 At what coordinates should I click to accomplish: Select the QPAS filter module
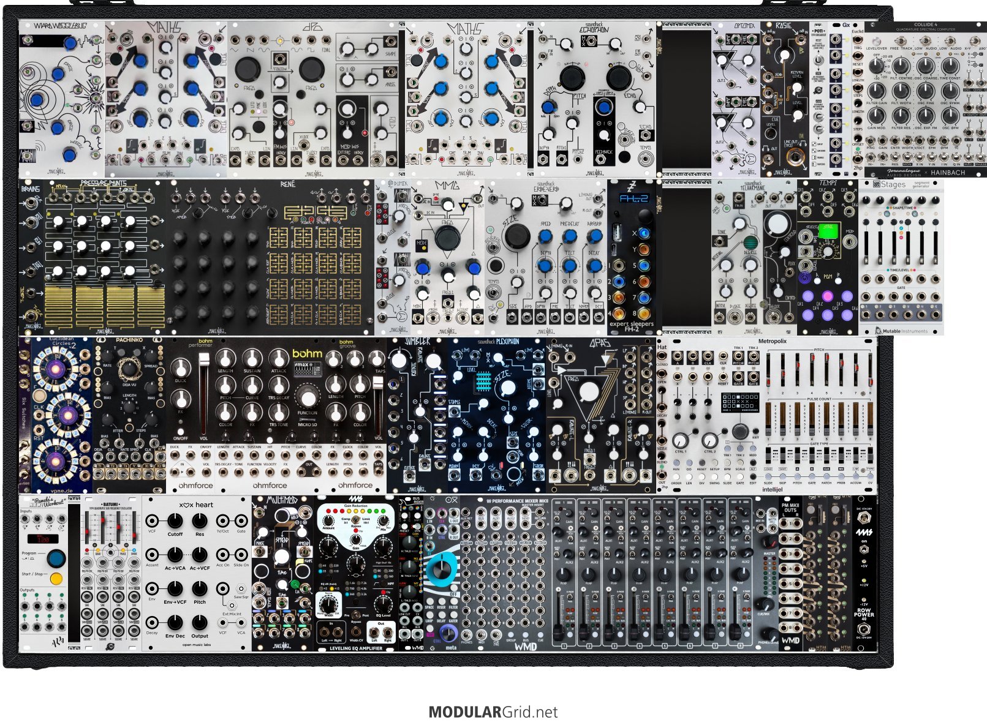(601, 415)
